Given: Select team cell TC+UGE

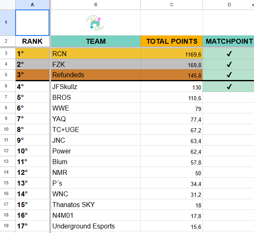Looking at the screenshot, I should point(96,129).
